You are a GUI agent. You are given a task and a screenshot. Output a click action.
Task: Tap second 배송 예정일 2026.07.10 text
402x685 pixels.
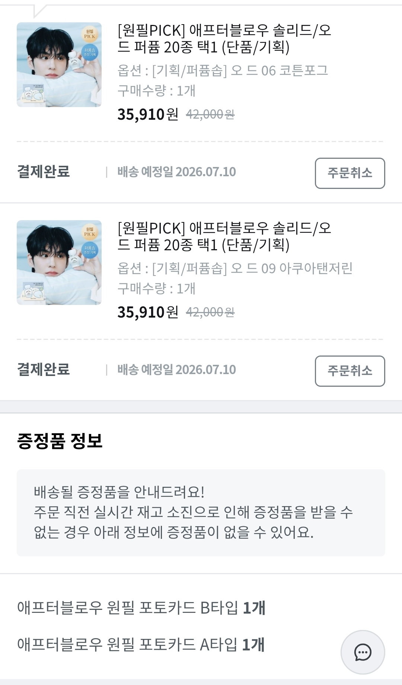pos(177,370)
